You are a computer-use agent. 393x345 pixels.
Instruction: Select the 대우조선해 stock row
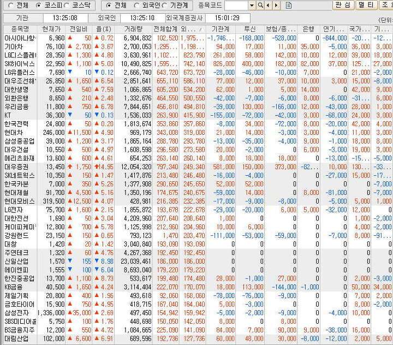[198, 81]
